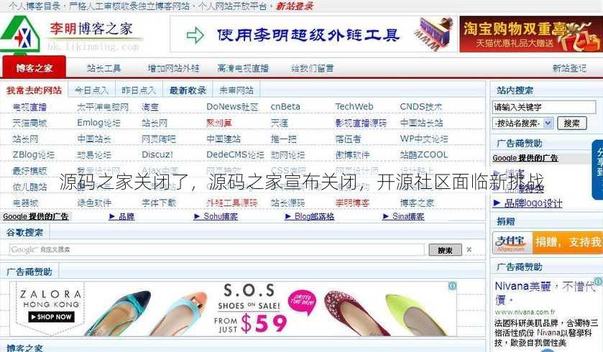
Task: Click the S.O.S Shoes on Sale ad text
Action: pos(249,297)
